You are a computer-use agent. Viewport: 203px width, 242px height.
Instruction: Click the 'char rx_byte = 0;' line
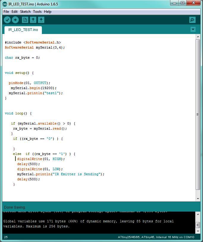click(22, 58)
